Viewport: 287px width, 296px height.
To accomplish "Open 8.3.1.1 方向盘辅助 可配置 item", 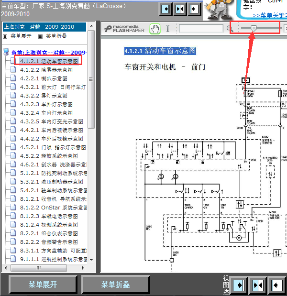I will [x=54, y=251].
